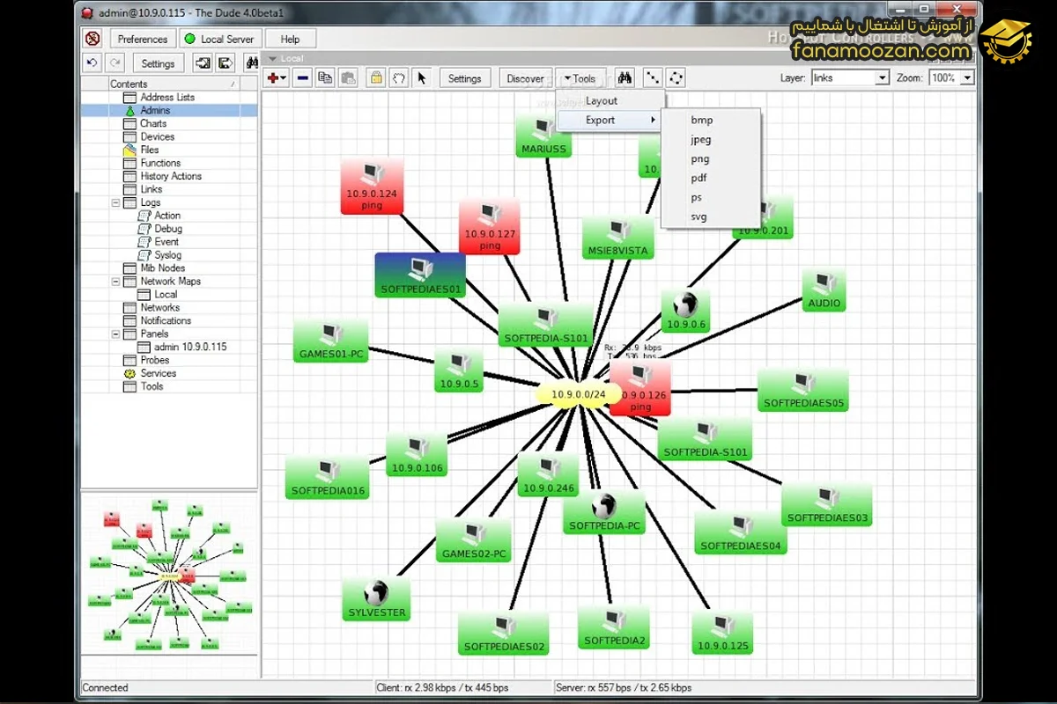This screenshot has width=1057, height=704.
Task: Click the import icon next to left Settings
Action: (203, 62)
